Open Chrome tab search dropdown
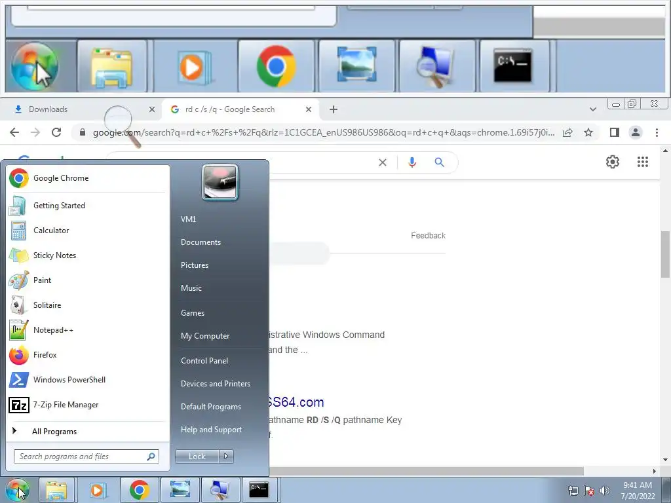The width and height of the screenshot is (671, 503). 592,109
